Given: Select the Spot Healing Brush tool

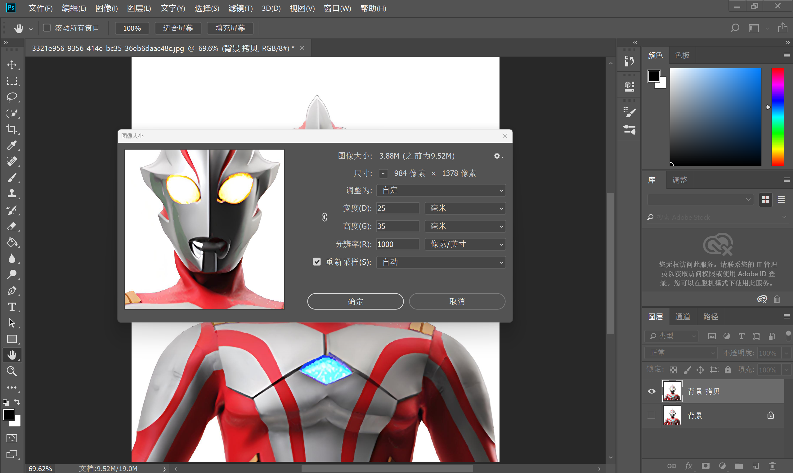Looking at the screenshot, I should click(12, 161).
